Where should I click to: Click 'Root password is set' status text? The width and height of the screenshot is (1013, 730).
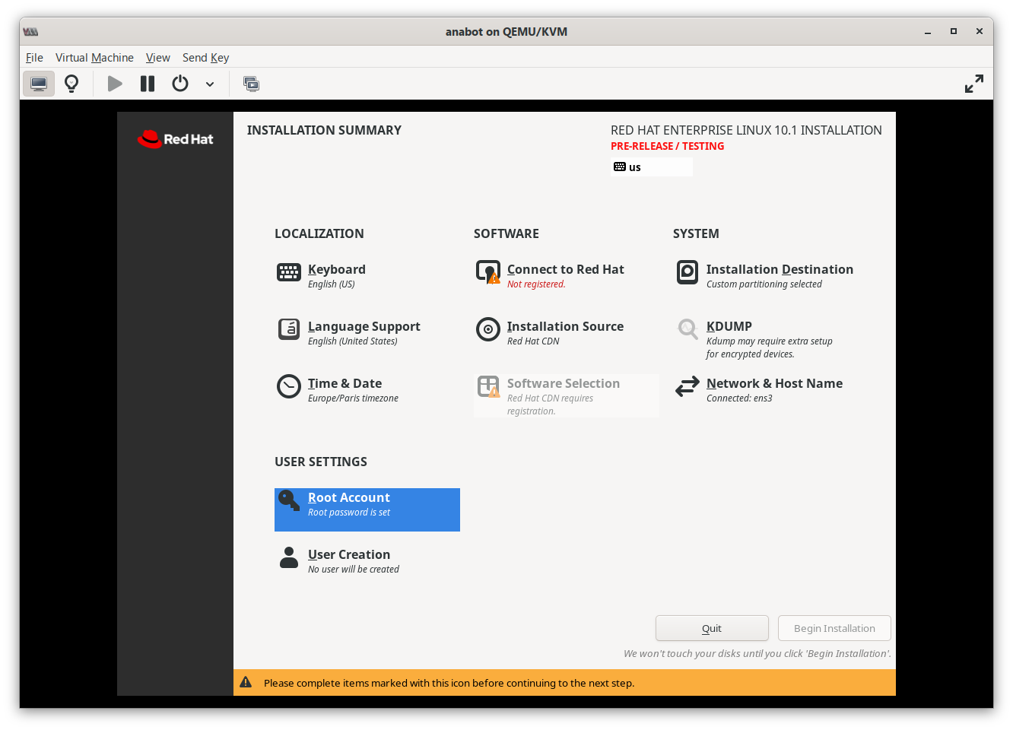349,513
